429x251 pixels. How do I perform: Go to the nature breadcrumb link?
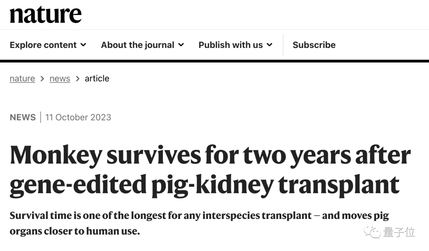coord(22,79)
